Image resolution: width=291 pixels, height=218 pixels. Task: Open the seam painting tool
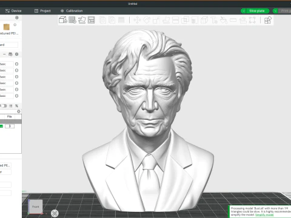[204, 20]
